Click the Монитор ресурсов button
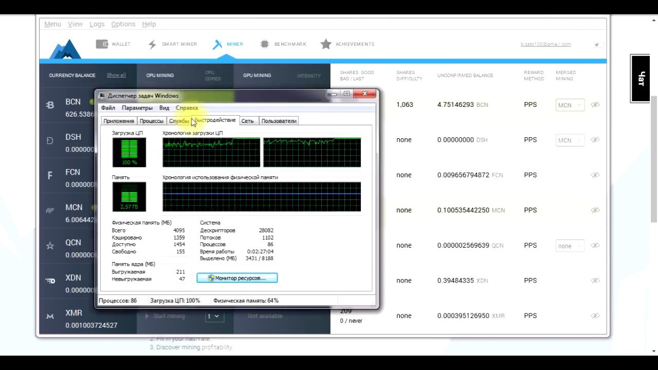658x370 pixels. click(237, 278)
